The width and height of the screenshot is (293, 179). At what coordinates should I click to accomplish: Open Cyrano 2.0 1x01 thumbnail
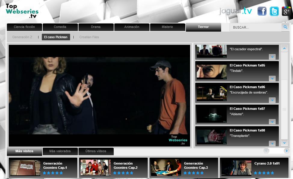tap(236, 168)
